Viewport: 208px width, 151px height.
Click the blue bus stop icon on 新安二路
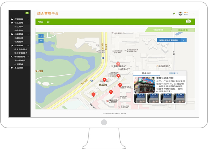coord(103,58)
